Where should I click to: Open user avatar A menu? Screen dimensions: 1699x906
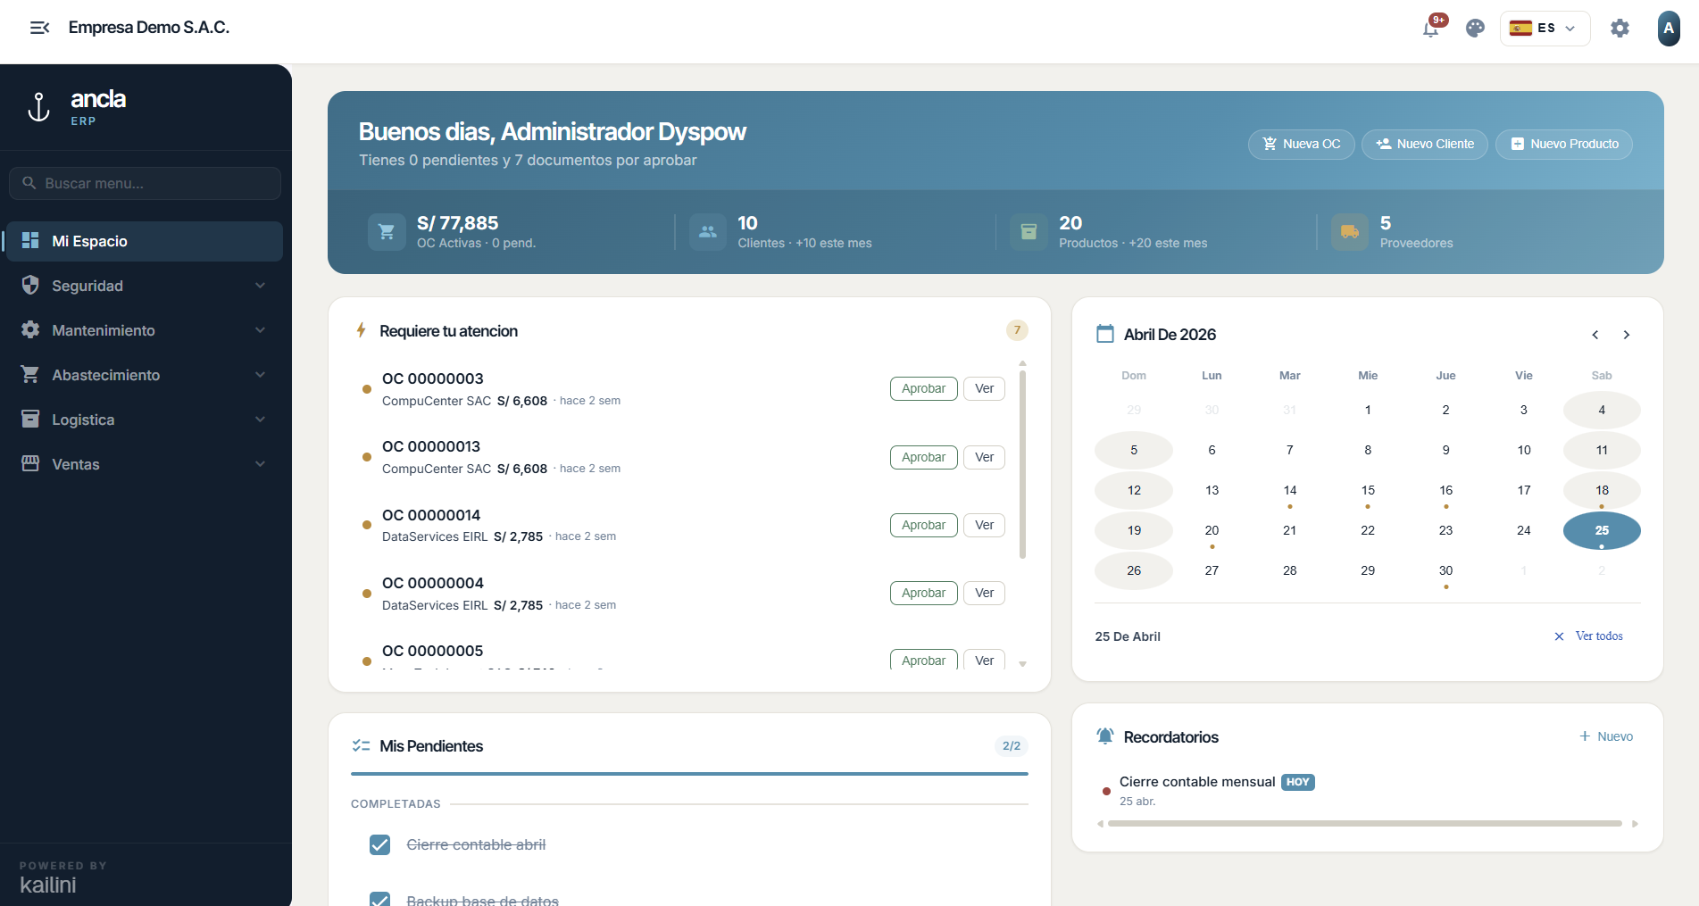(1668, 29)
